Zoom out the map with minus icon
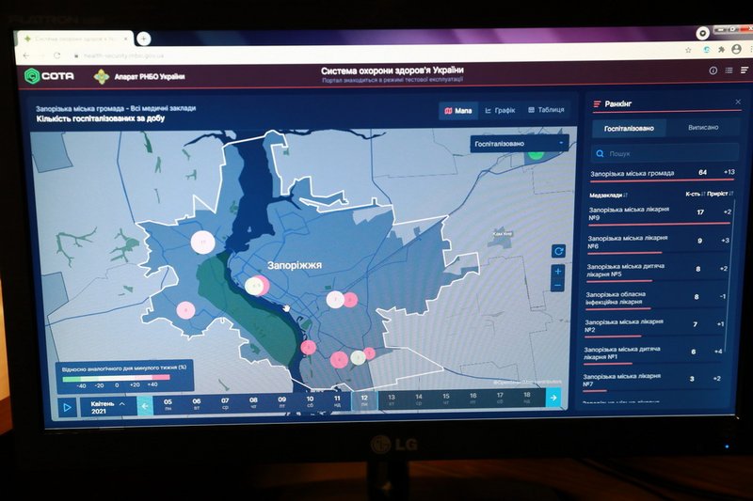 point(558,285)
